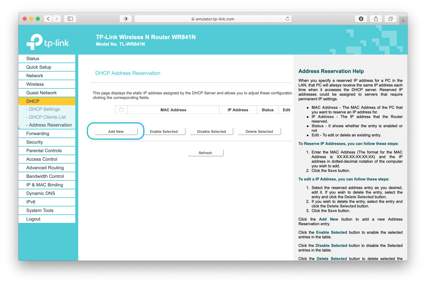Viewport: 426px width, 285px height.
Task: Go to the Network menu
Action: (x=47, y=76)
